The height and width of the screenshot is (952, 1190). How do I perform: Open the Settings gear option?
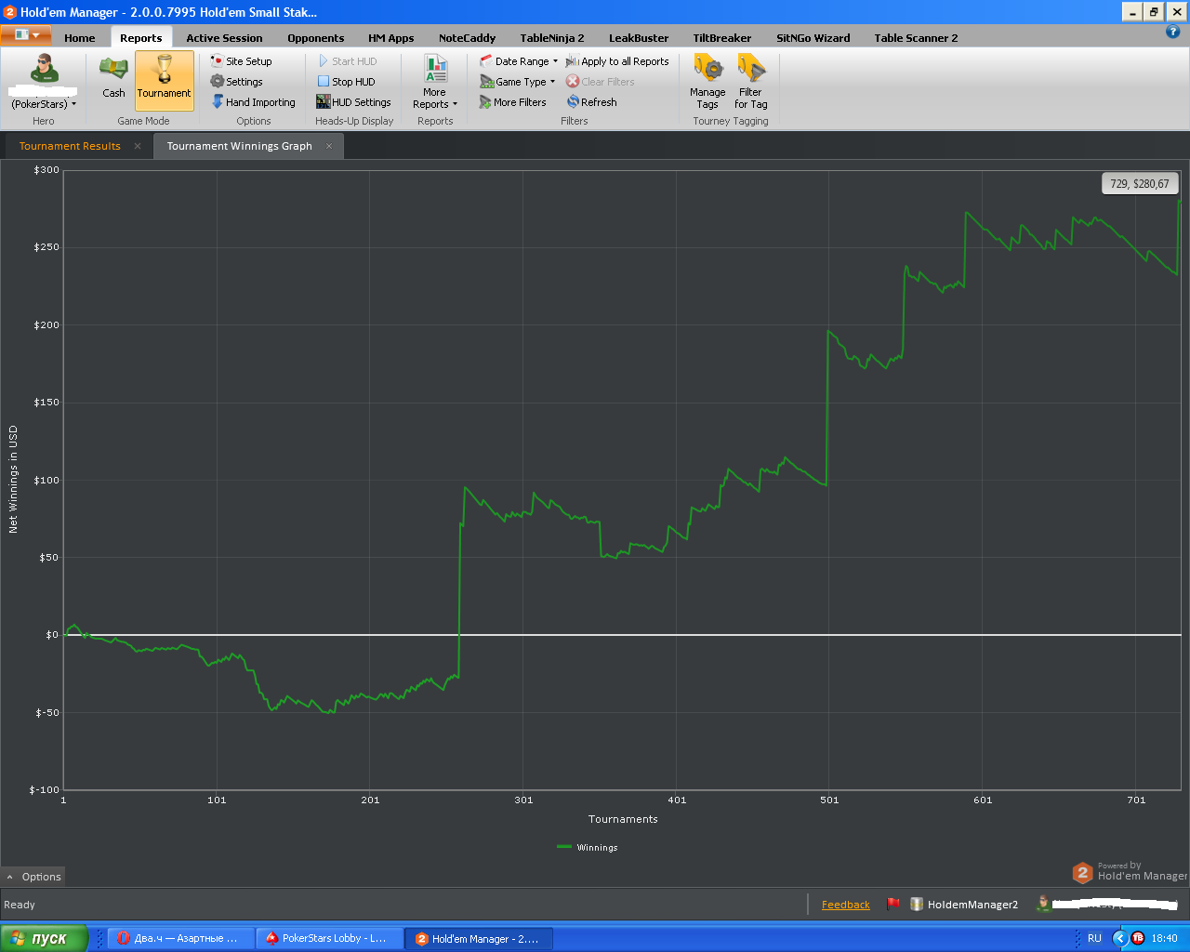pyautogui.click(x=236, y=82)
